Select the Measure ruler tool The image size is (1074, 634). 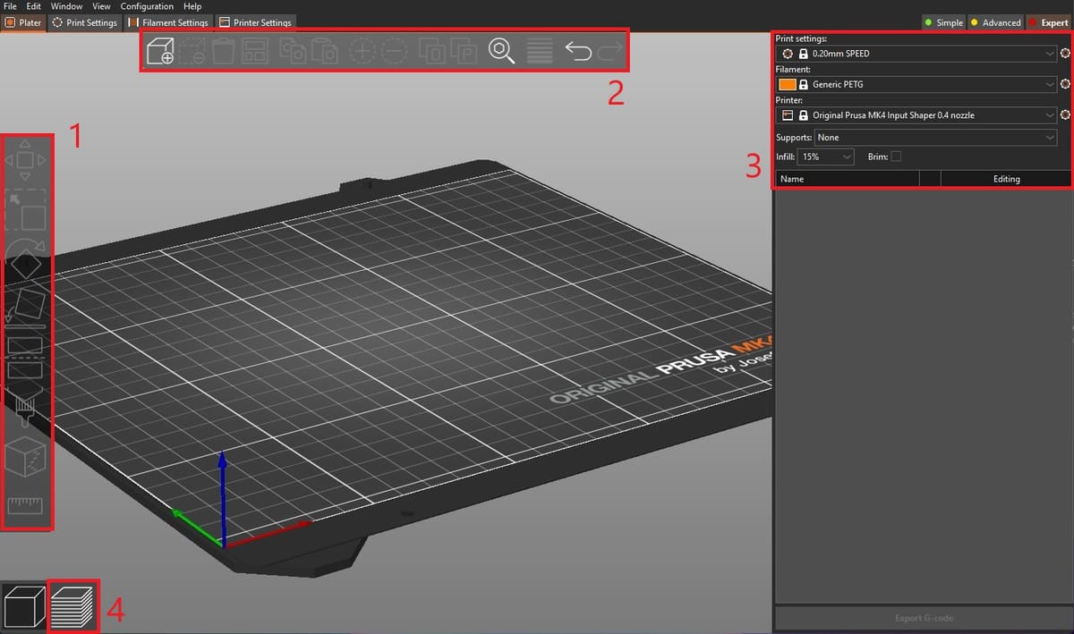[25, 507]
